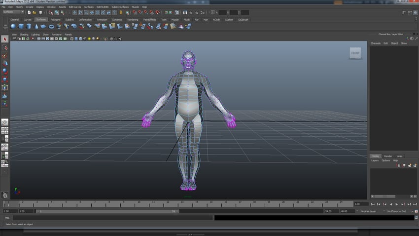Toggle the Make Live magnet icon
The image size is (419, 236).
(158, 12)
